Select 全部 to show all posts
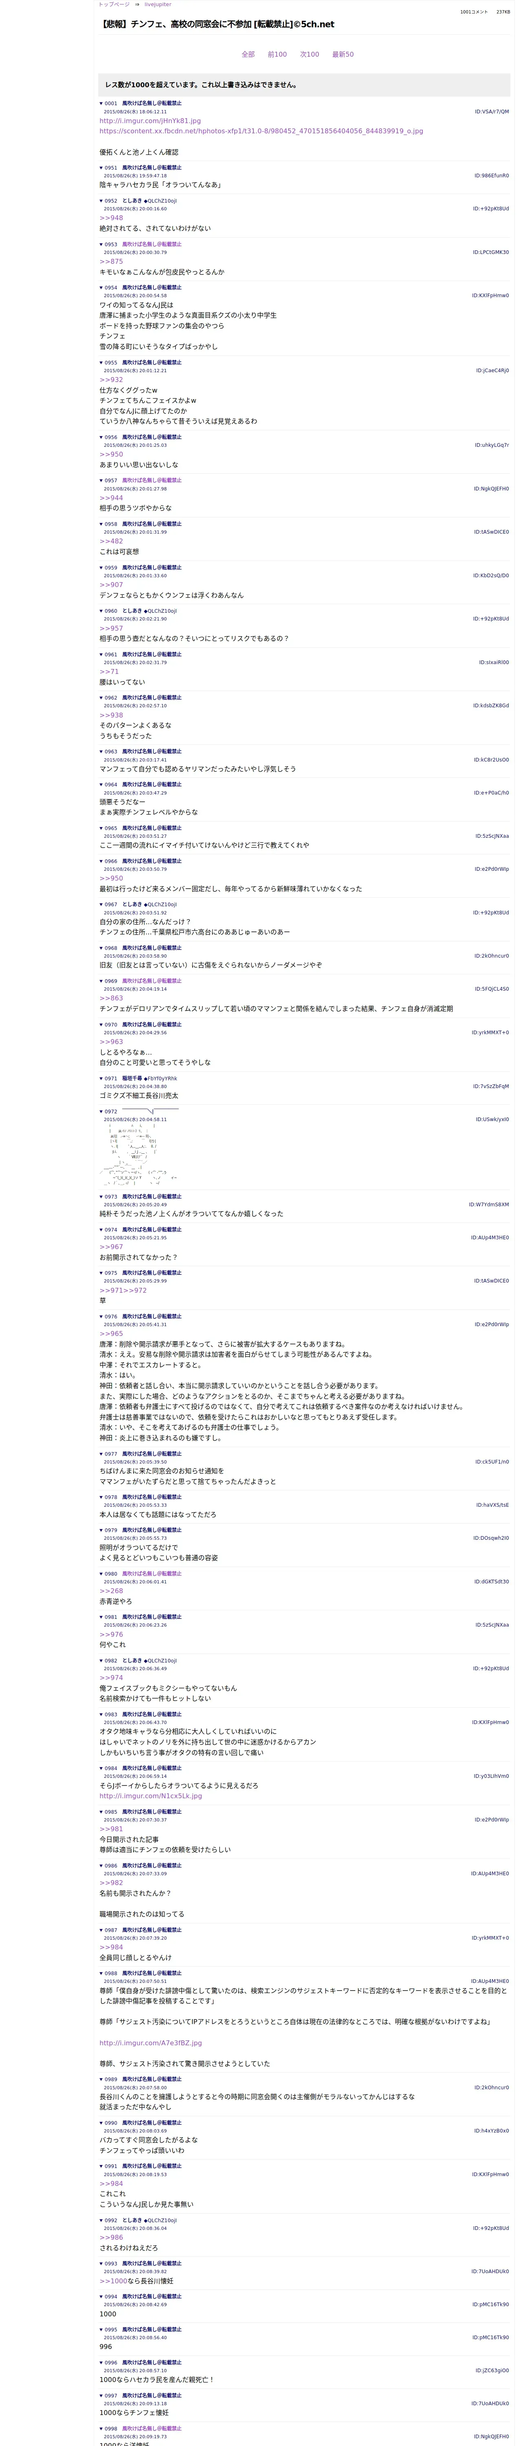This screenshot has width=523, height=2446. click(x=248, y=54)
